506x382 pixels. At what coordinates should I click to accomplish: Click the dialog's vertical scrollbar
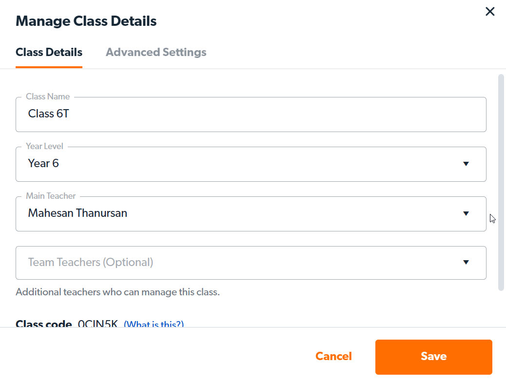coord(501,183)
